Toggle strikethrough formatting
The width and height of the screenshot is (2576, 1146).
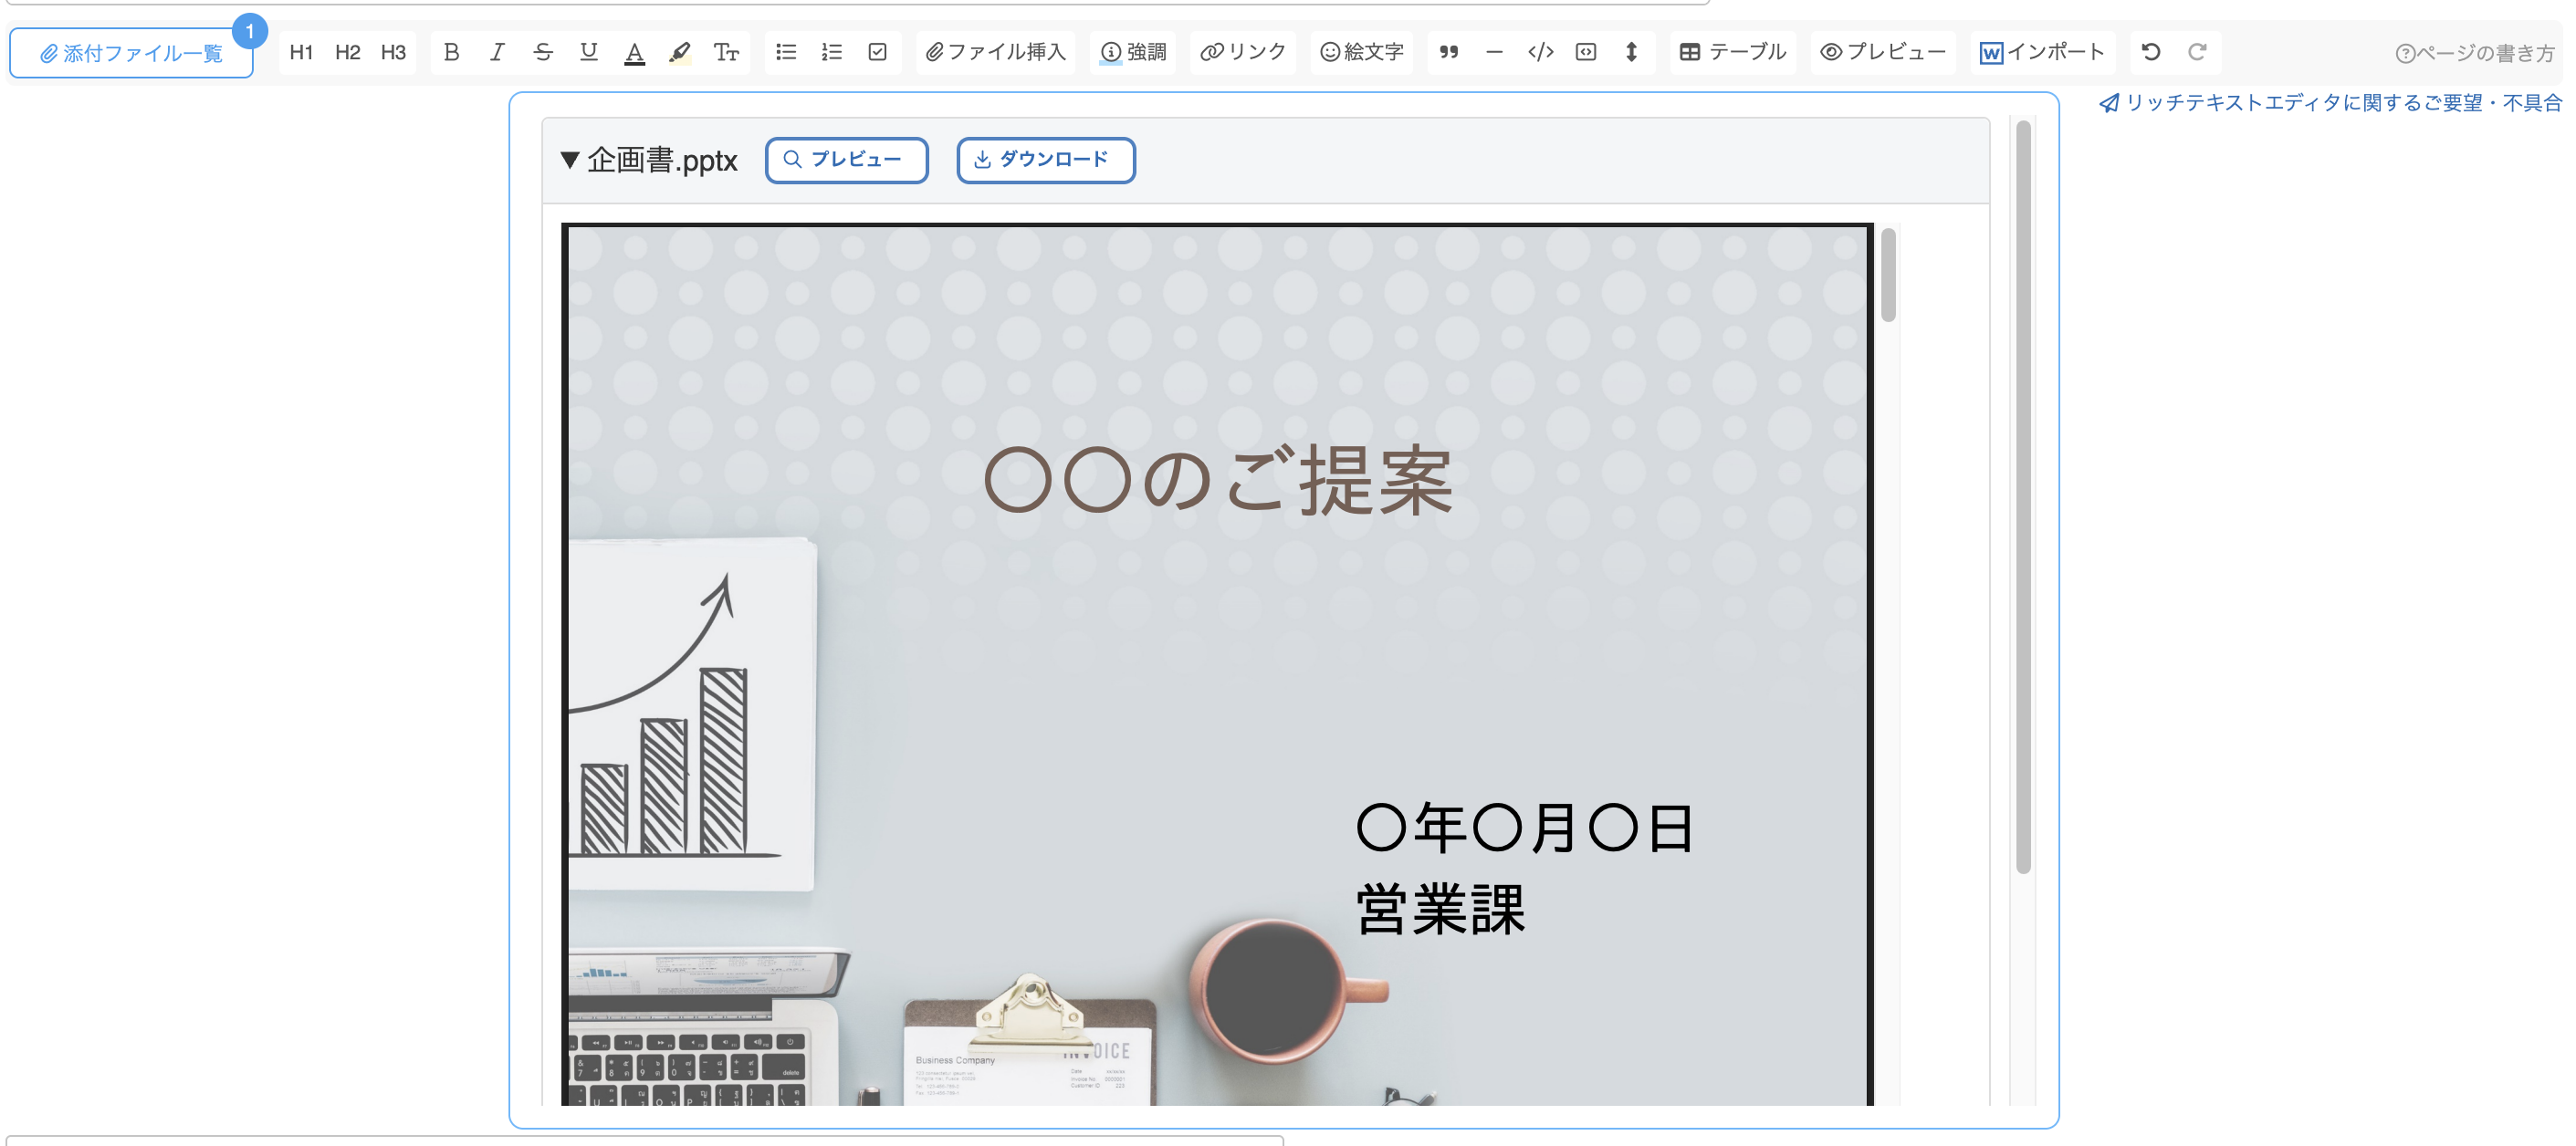542,52
